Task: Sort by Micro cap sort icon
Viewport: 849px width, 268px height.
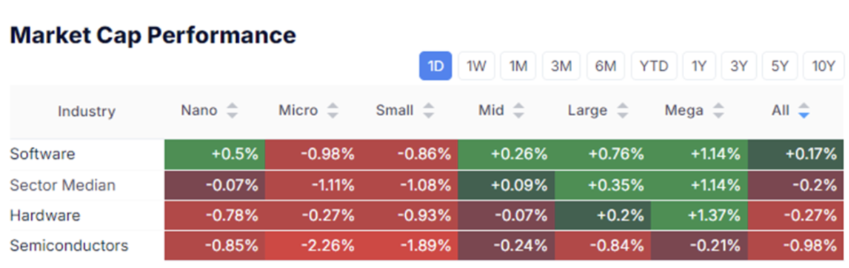Action: [x=332, y=111]
